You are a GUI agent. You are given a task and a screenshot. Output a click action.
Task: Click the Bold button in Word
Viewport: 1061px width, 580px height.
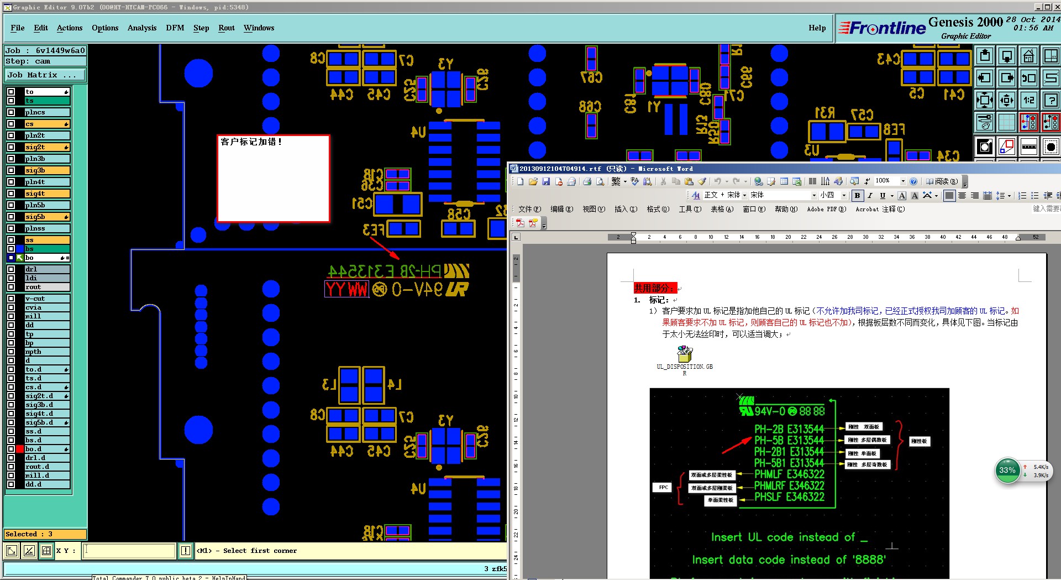(x=857, y=196)
